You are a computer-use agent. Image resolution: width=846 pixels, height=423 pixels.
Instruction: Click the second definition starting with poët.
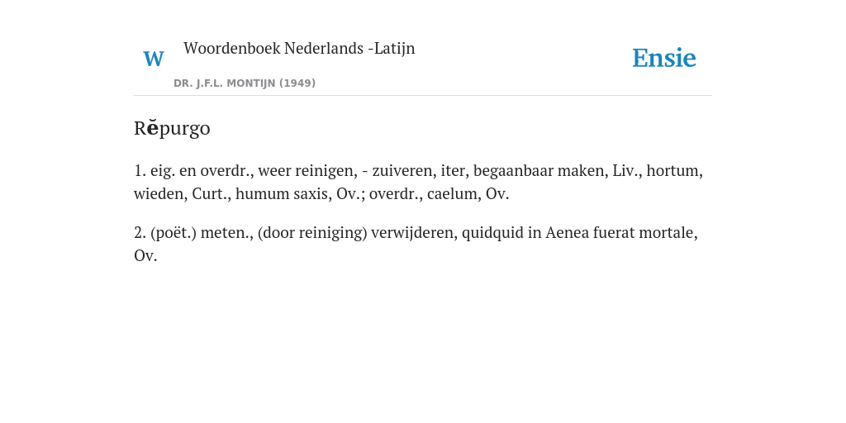[x=416, y=244]
